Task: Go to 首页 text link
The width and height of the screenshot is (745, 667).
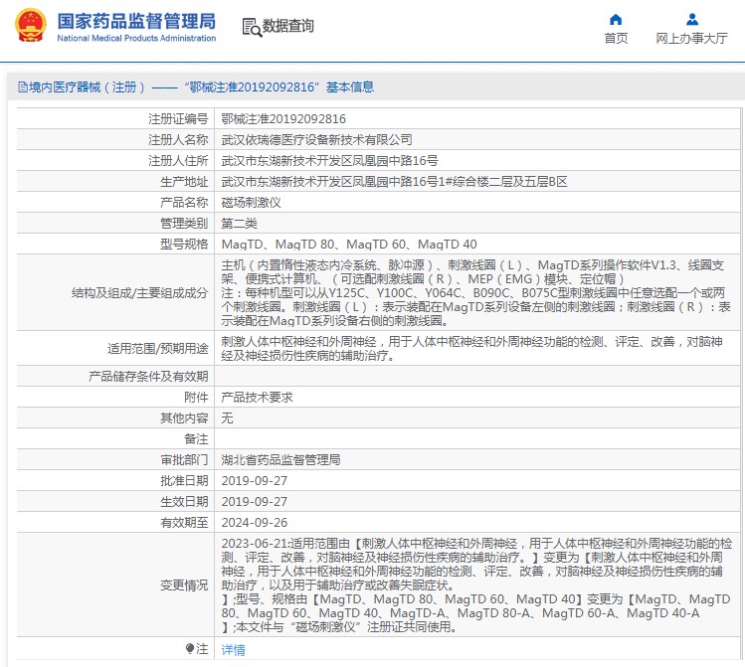Action: pos(616,38)
